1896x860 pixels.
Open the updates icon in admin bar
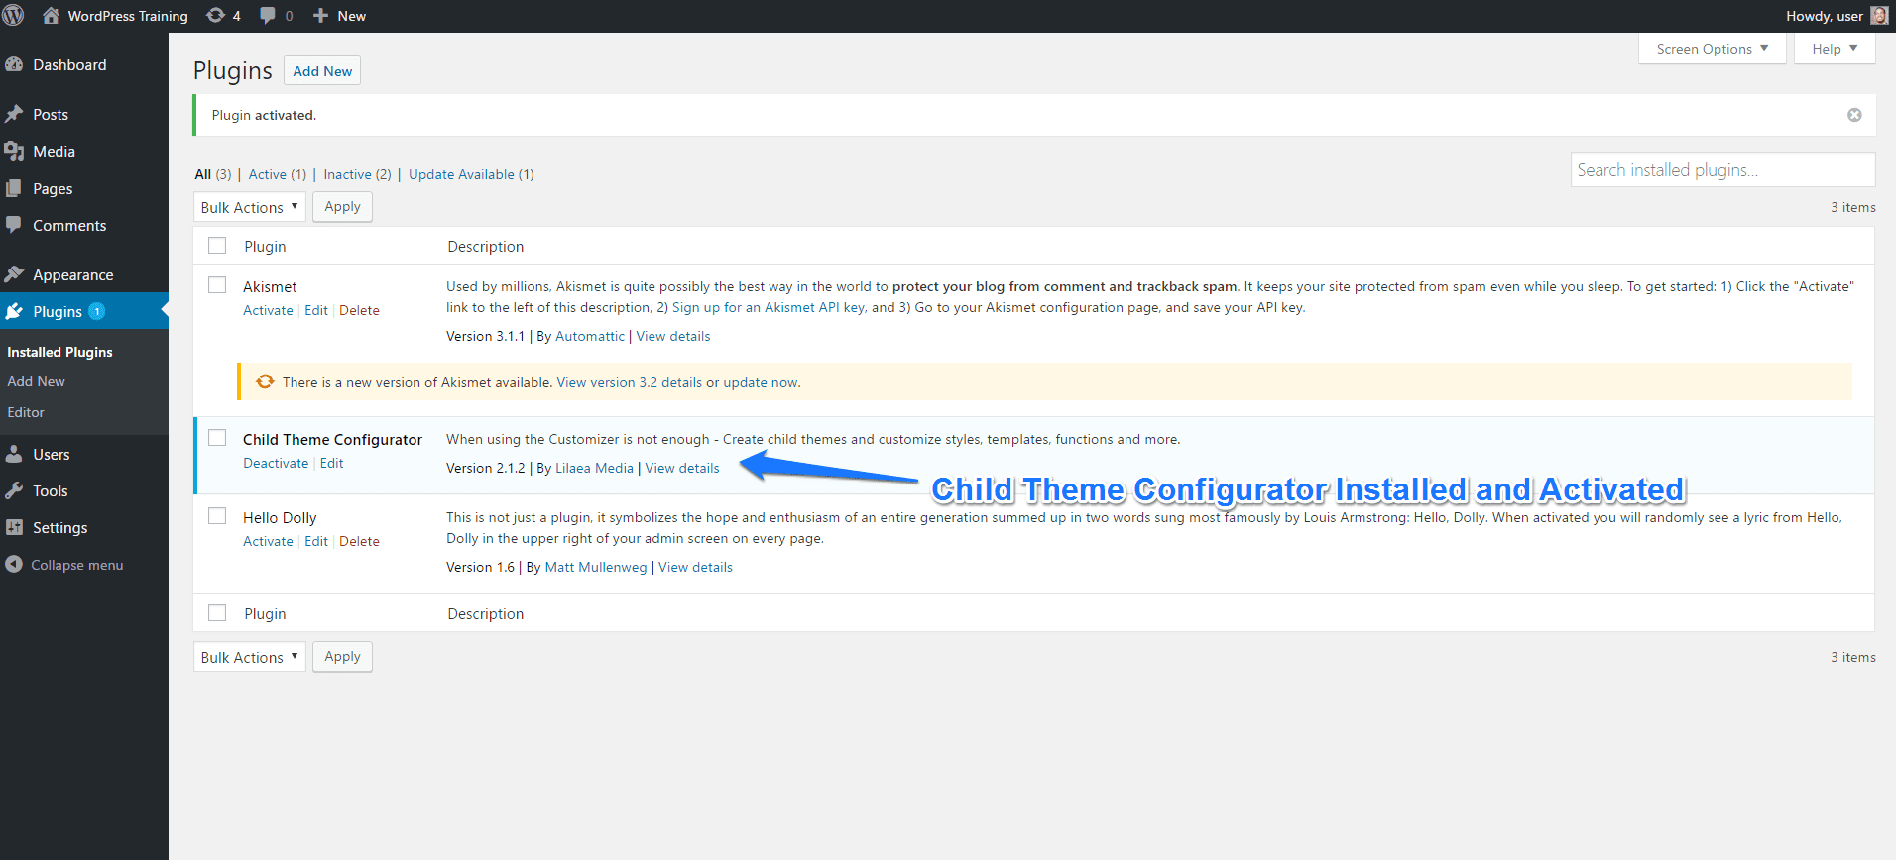[215, 16]
